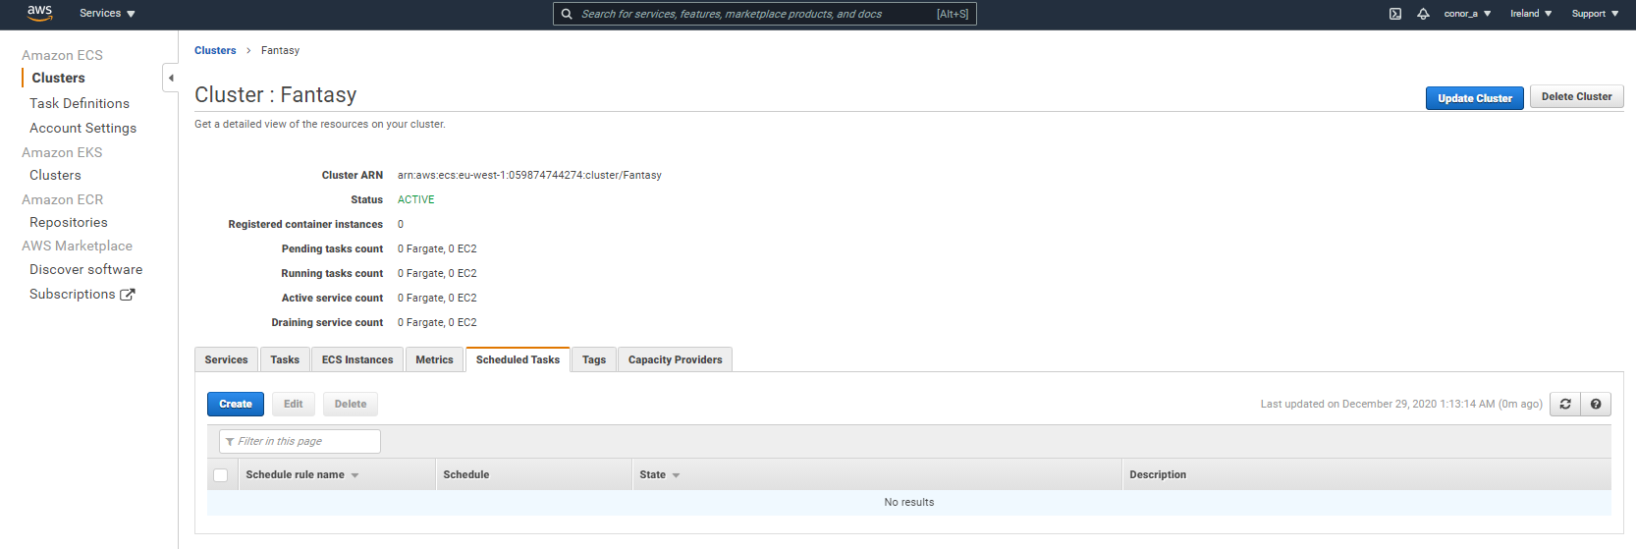This screenshot has width=1636, height=549.
Task: Open Amazon EKS Clusters link
Action: (55, 175)
